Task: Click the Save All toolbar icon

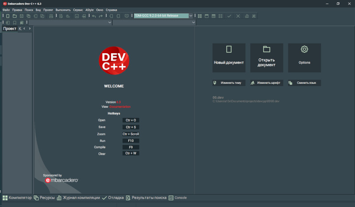Action: 28,16
